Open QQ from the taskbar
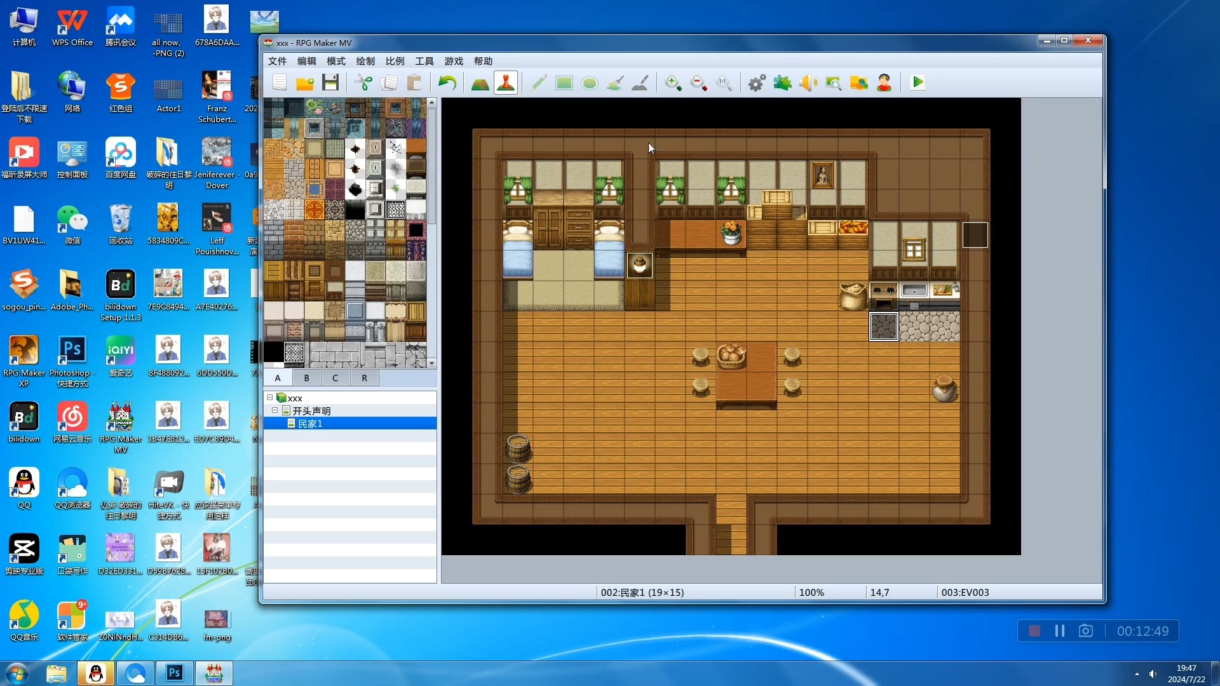This screenshot has width=1220, height=686. pyautogui.click(x=96, y=673)
